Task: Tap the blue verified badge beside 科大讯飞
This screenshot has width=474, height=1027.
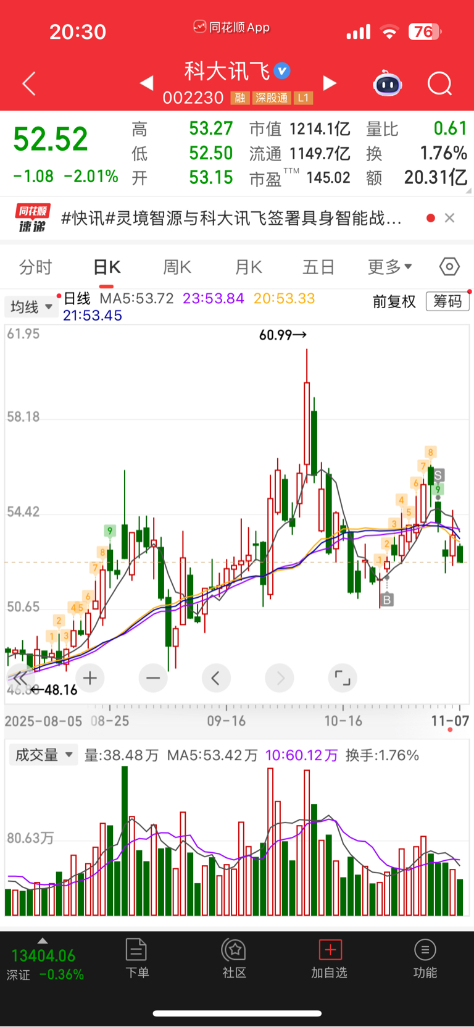Action: pos(282,71)
